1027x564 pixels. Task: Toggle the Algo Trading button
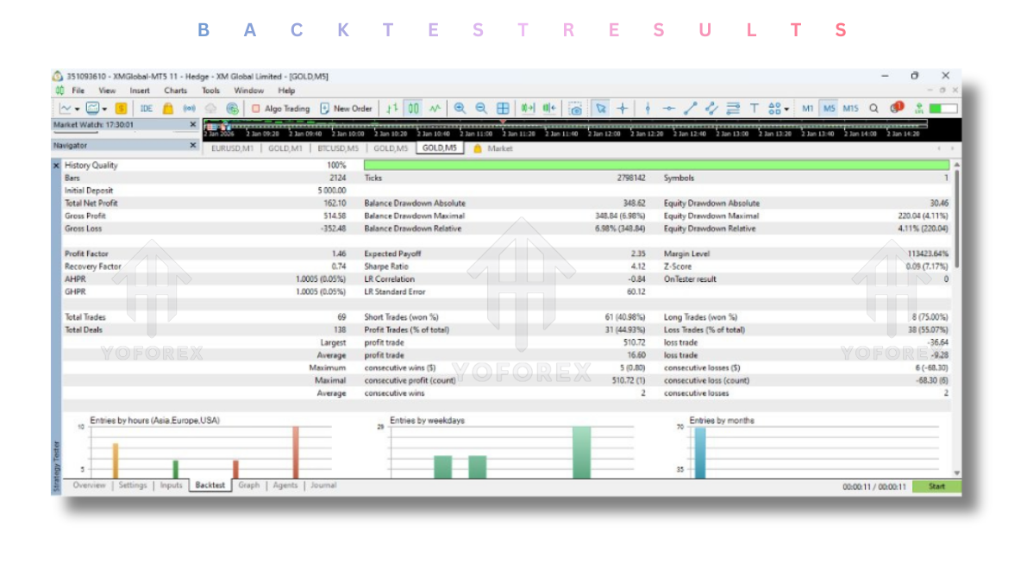pyautogui.click(x=280, y=109)
